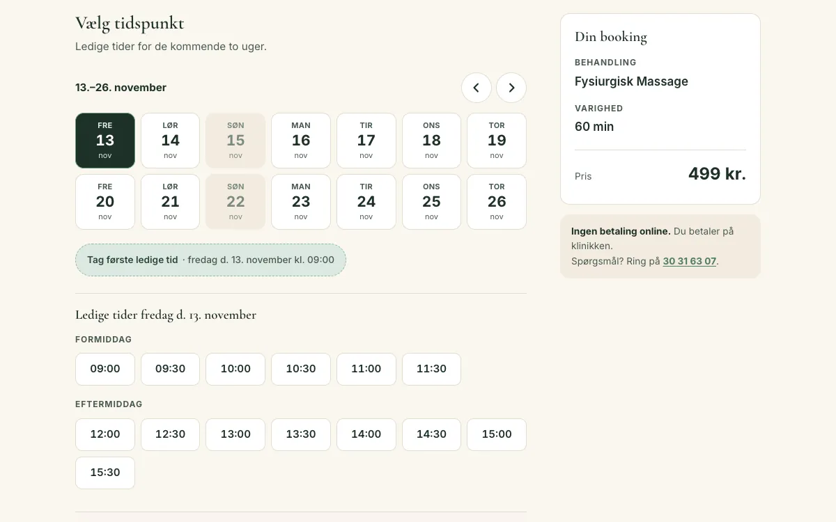
Task: Choose Monday 16 november date
Action: point(301,141)
